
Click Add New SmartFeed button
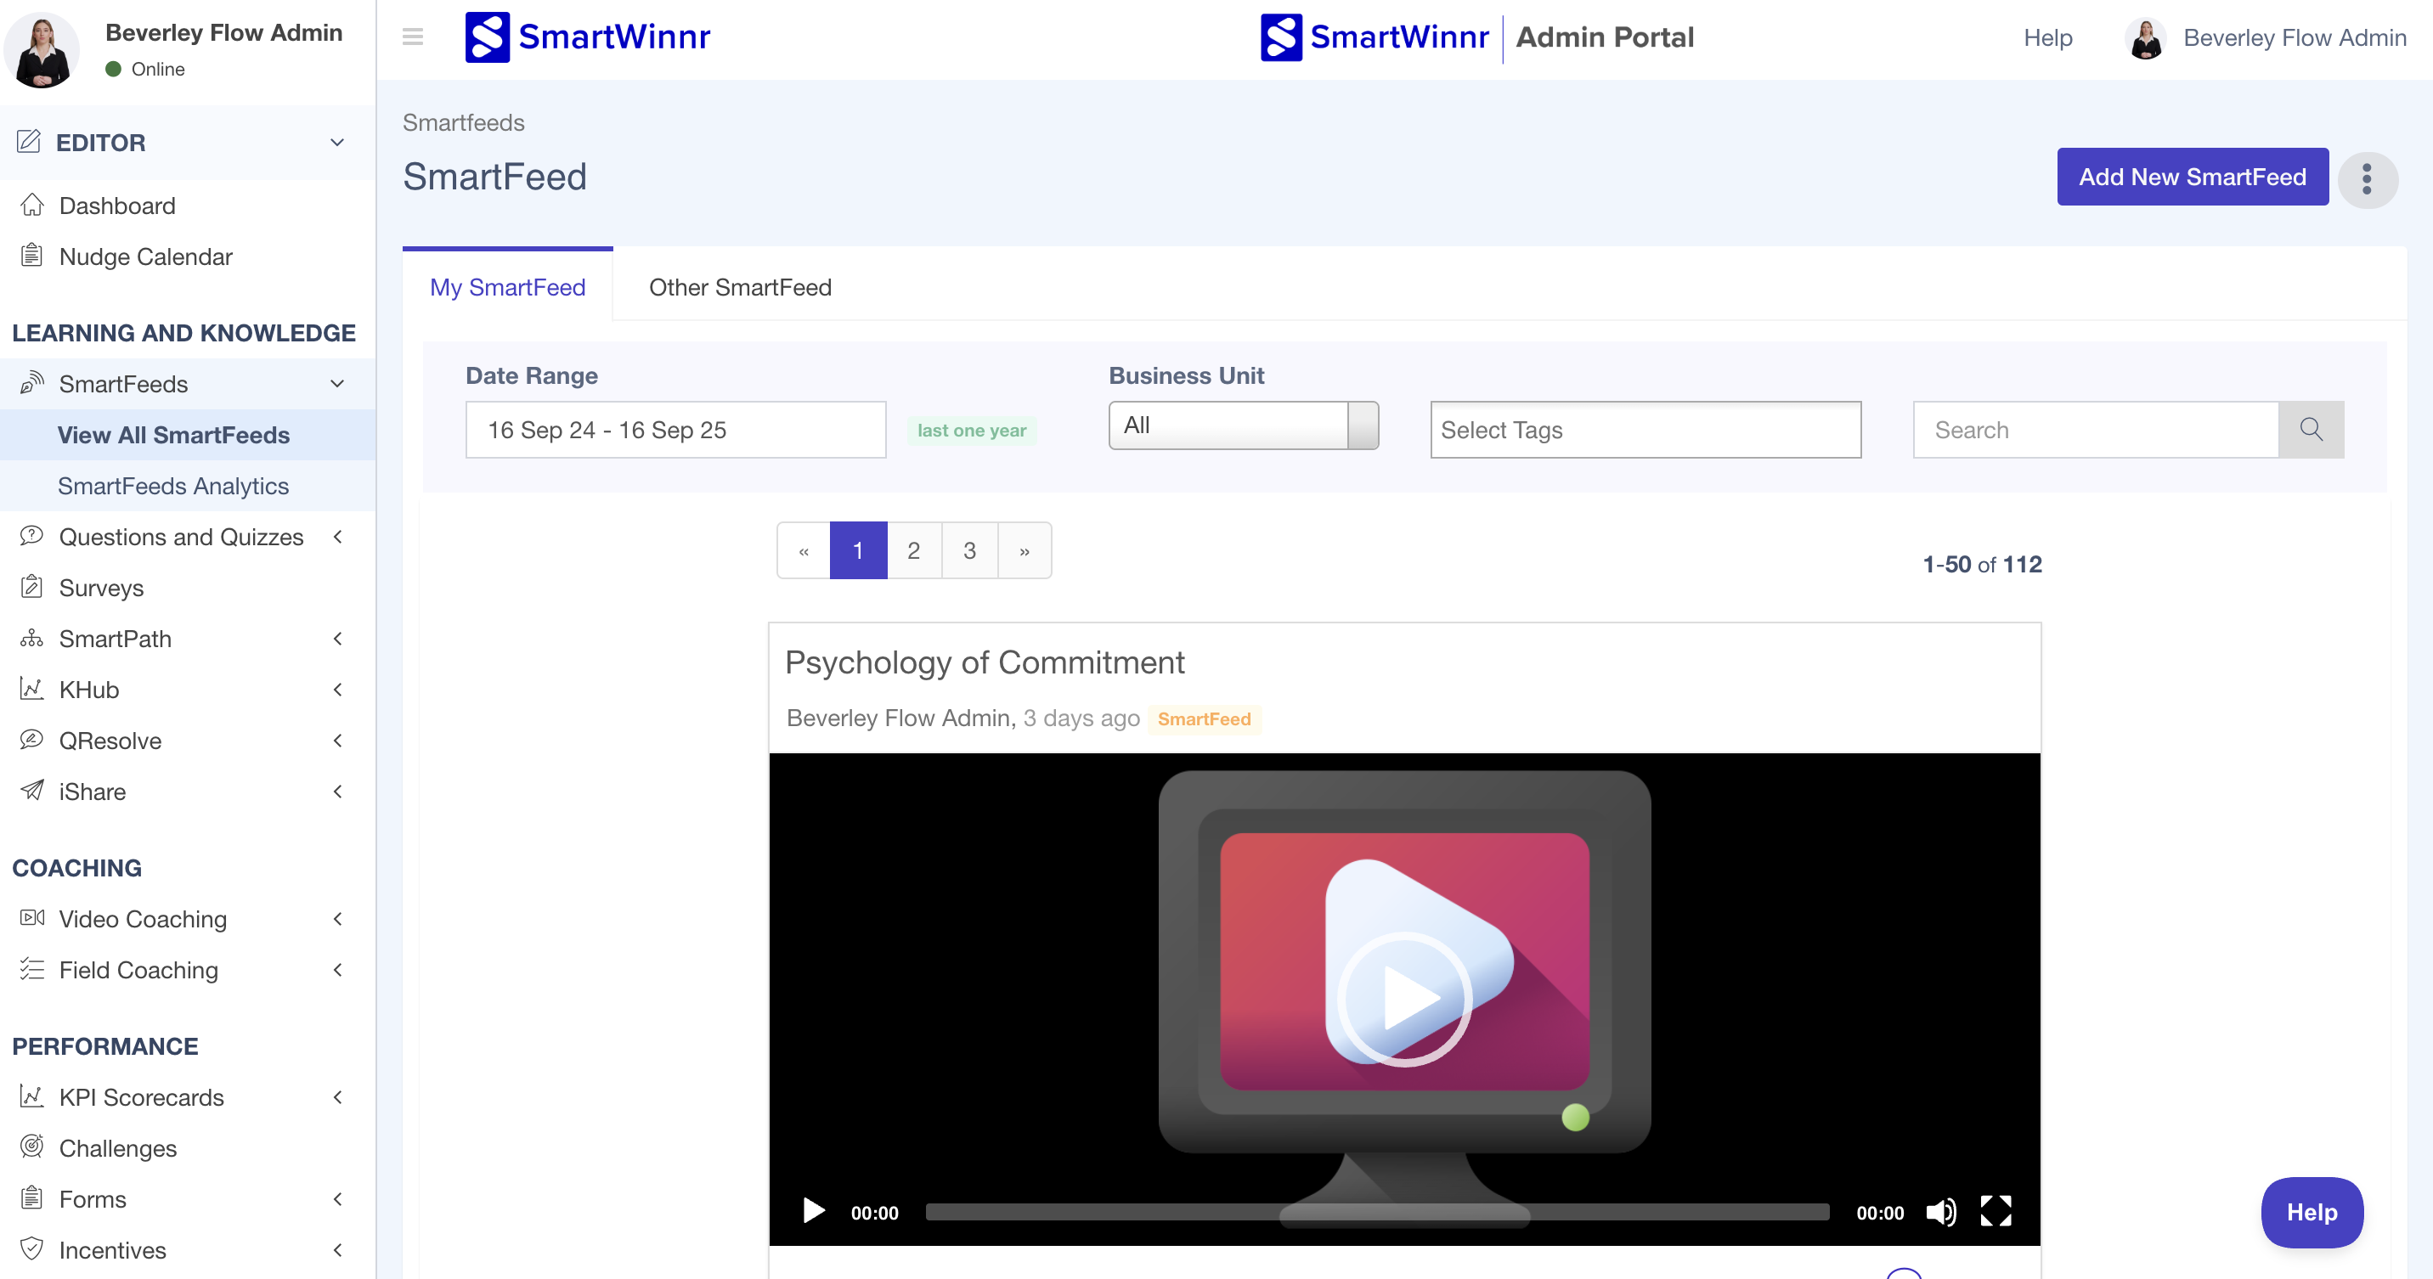pyautogui.click(x=2192, y=177)
